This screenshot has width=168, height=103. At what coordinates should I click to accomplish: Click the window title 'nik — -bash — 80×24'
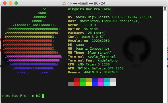click(x=86, y=3)
